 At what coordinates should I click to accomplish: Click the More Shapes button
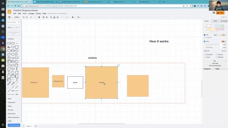click(x=14, y=125)
